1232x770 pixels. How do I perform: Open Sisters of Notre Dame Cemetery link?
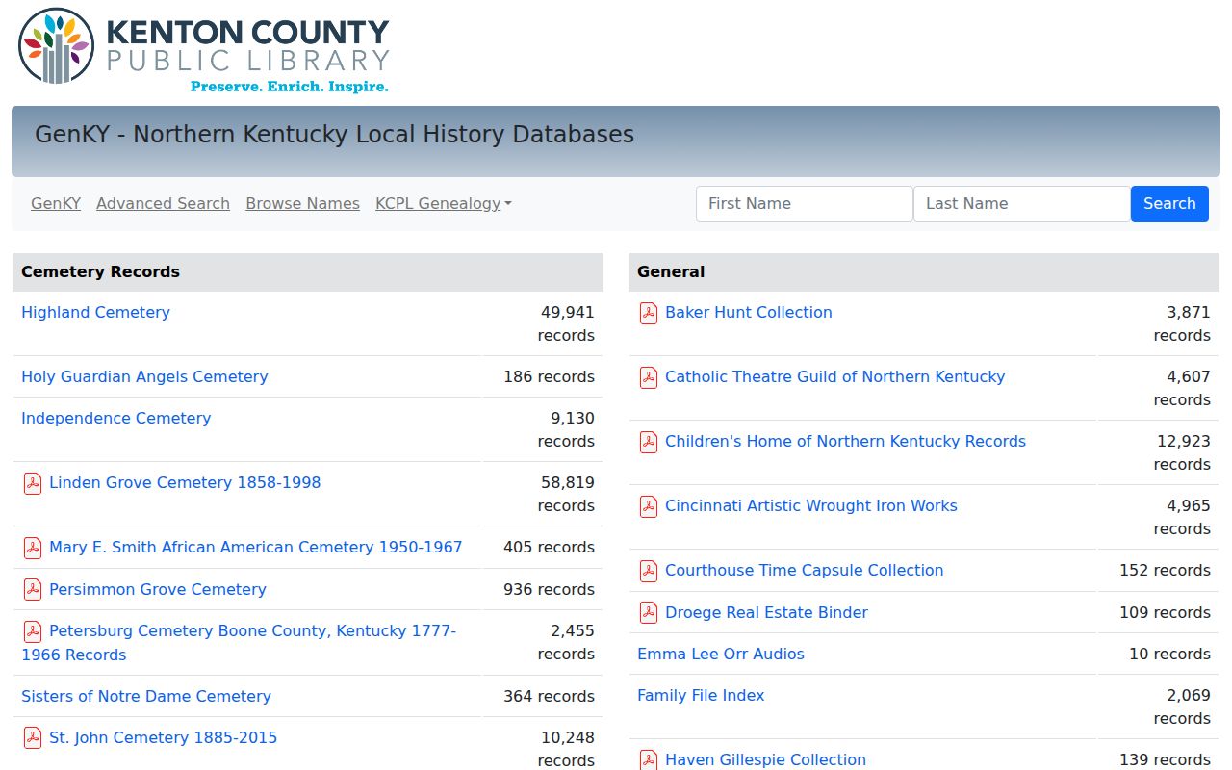tap(146, 696)
